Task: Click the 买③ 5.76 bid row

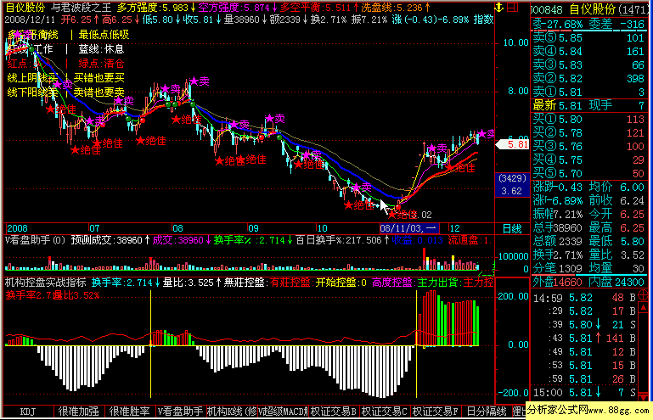Action: click(x=588, y=147)
